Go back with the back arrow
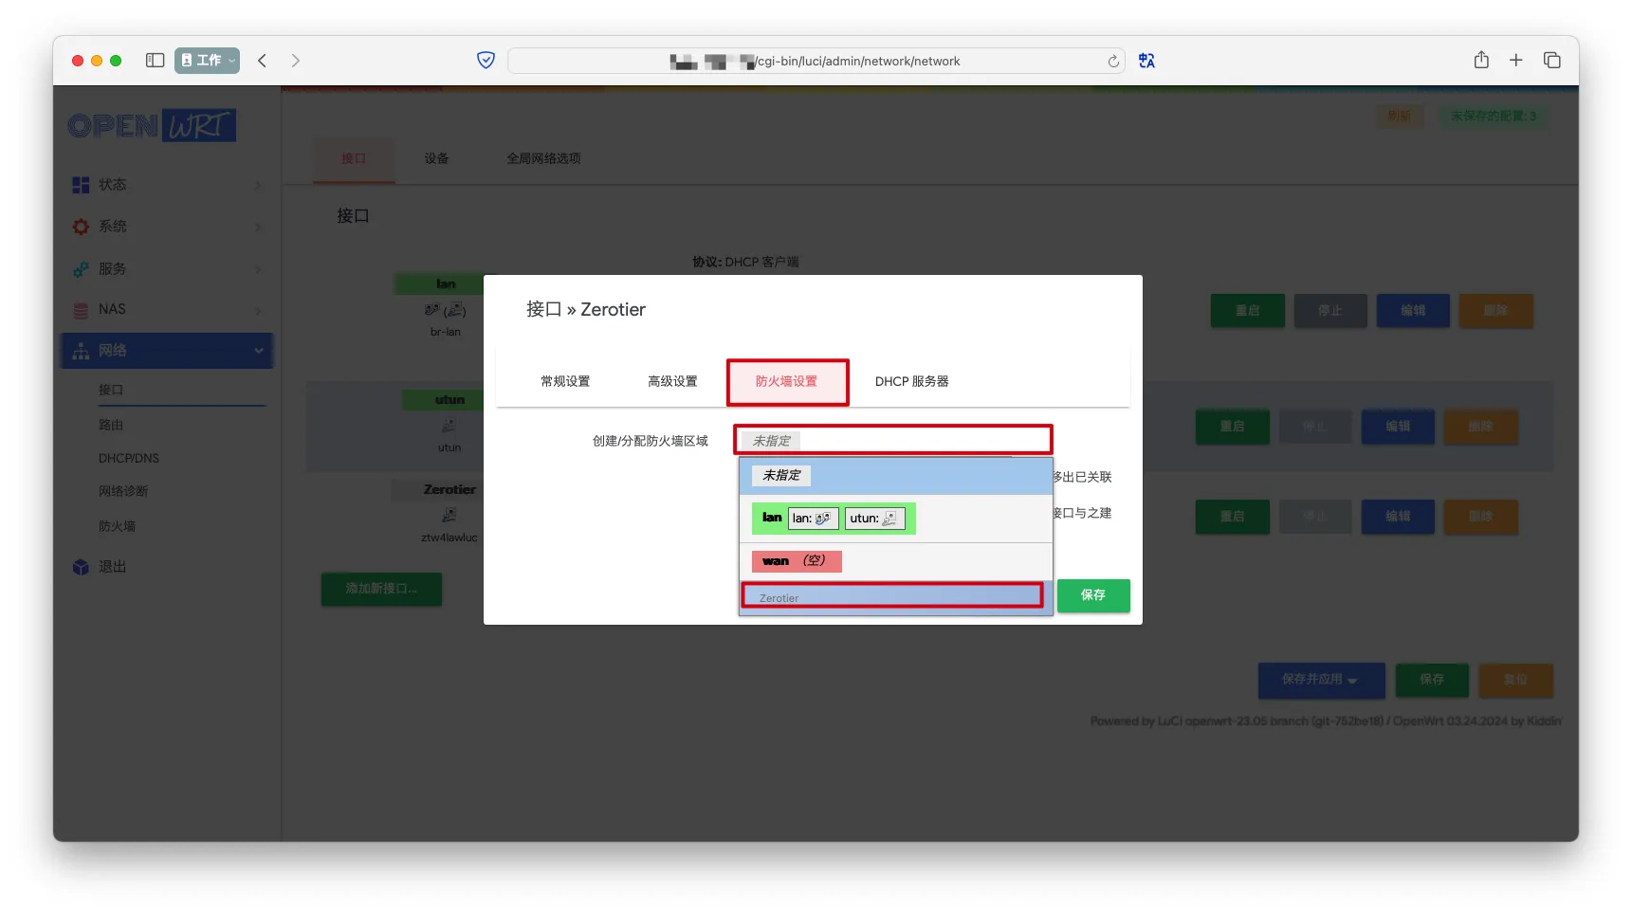This screenshot has height=912, width=1632. [x=263, y=61]
